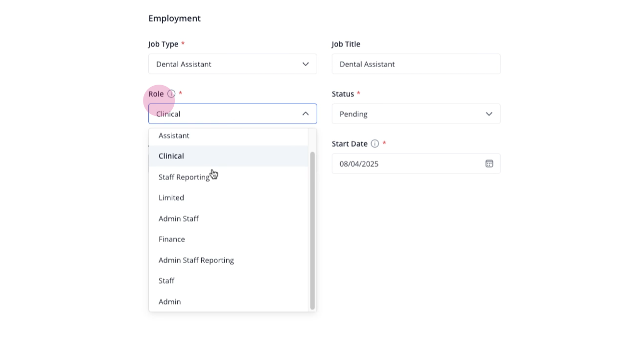Click the Job Type label
Viewport: 635px width, 340px height.
point(164,44)
